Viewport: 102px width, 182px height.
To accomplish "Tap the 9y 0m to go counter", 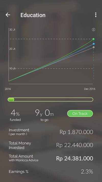I will coord(44,116).
